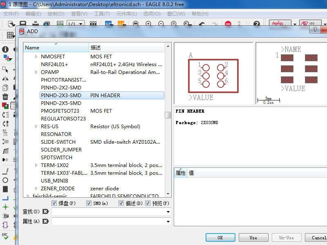The width and height of the screenshot is (327, 245).
Task: Toggle the 预览(P) checkbox
Action: [x=148, y=203]
